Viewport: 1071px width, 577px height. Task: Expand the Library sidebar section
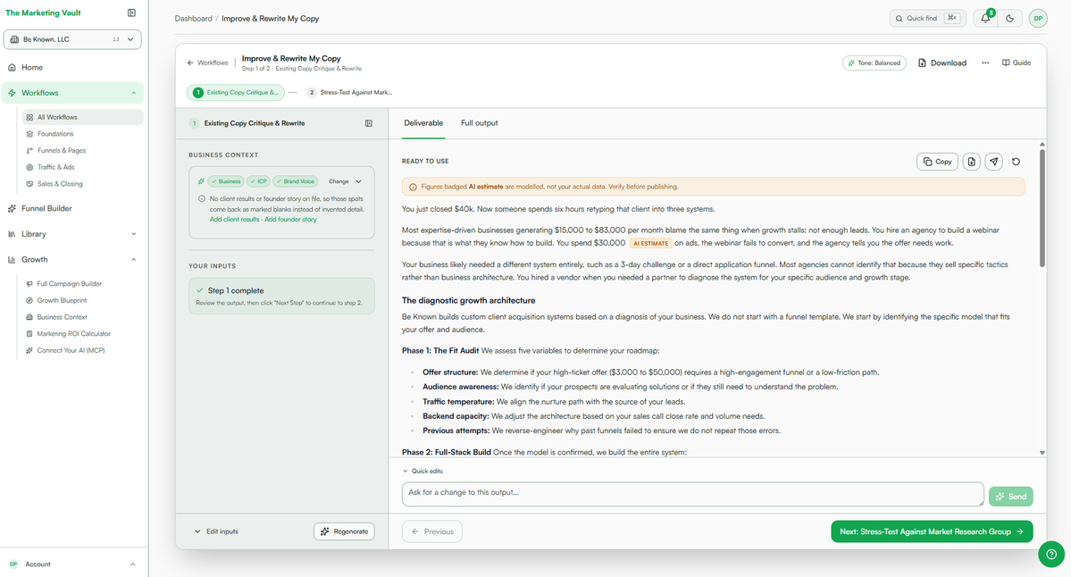click(x=134, y=234)
